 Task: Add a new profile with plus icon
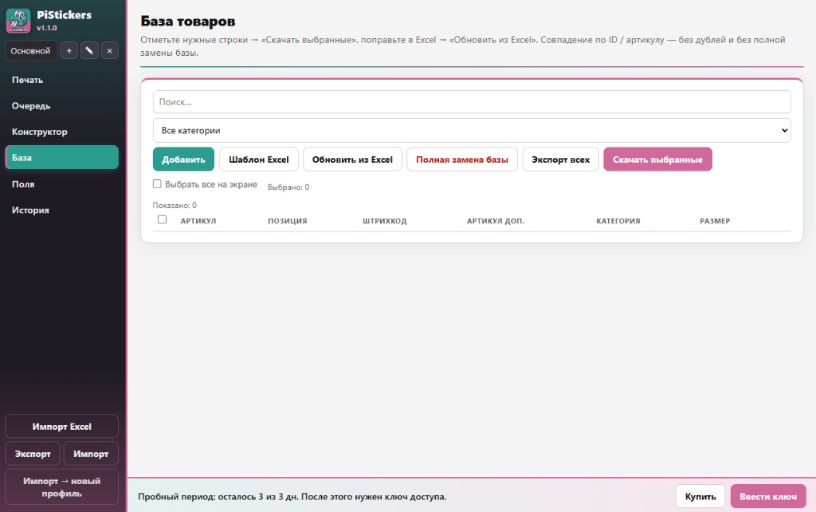[69, 50]
